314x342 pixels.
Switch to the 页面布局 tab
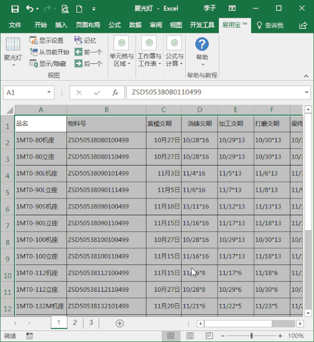(88, 25)
